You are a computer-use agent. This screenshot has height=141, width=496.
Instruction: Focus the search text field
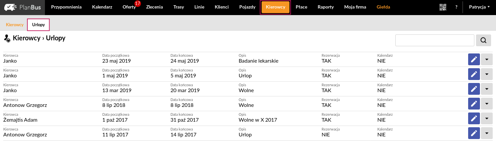435,40
